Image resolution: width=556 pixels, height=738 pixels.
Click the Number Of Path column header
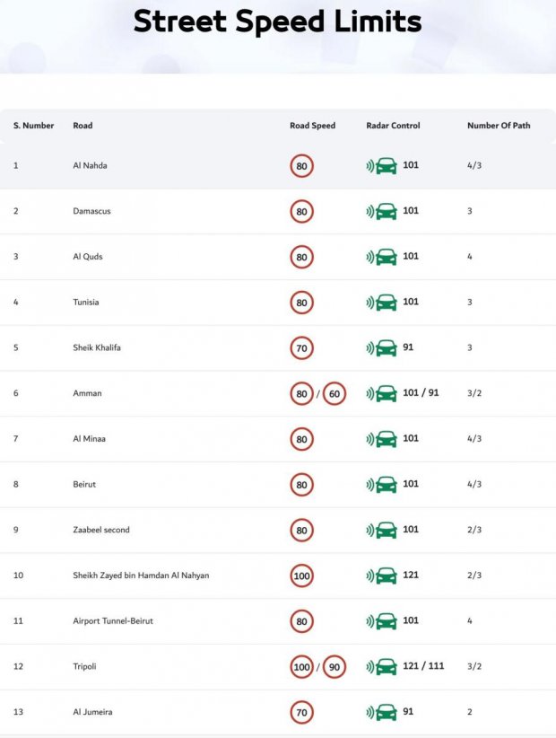coord(498,126)
